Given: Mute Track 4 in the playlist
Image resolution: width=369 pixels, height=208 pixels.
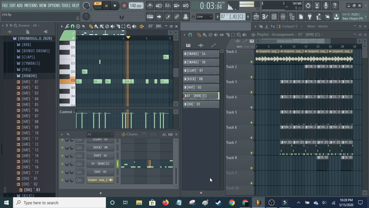Looking at the screenshot, I should [x=251, y=107].
